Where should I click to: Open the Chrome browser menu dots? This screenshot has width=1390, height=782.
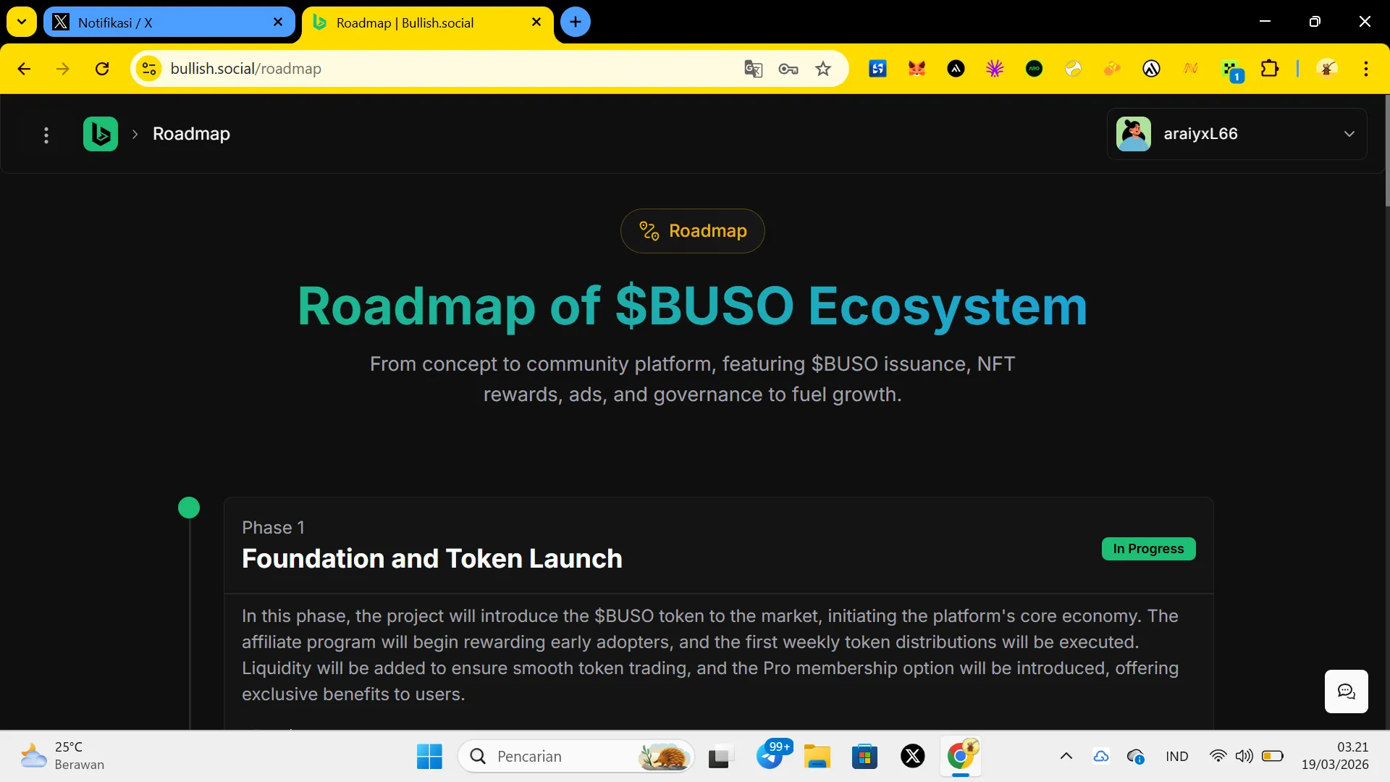pos(1365,69)
